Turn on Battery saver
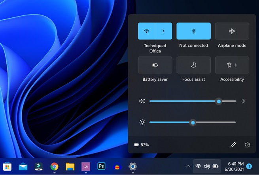This screenshot has width=259, height=175. [155, 65]
